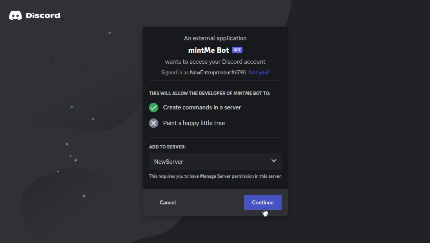
Task: Click the mintMe Bot application name
Action: point(208,50)
